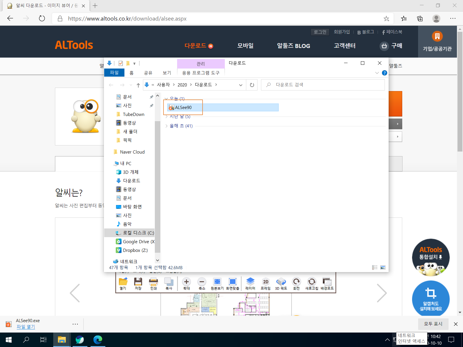
Task: Open 알툴즈 BLOG menu
Action: (293, 46)
